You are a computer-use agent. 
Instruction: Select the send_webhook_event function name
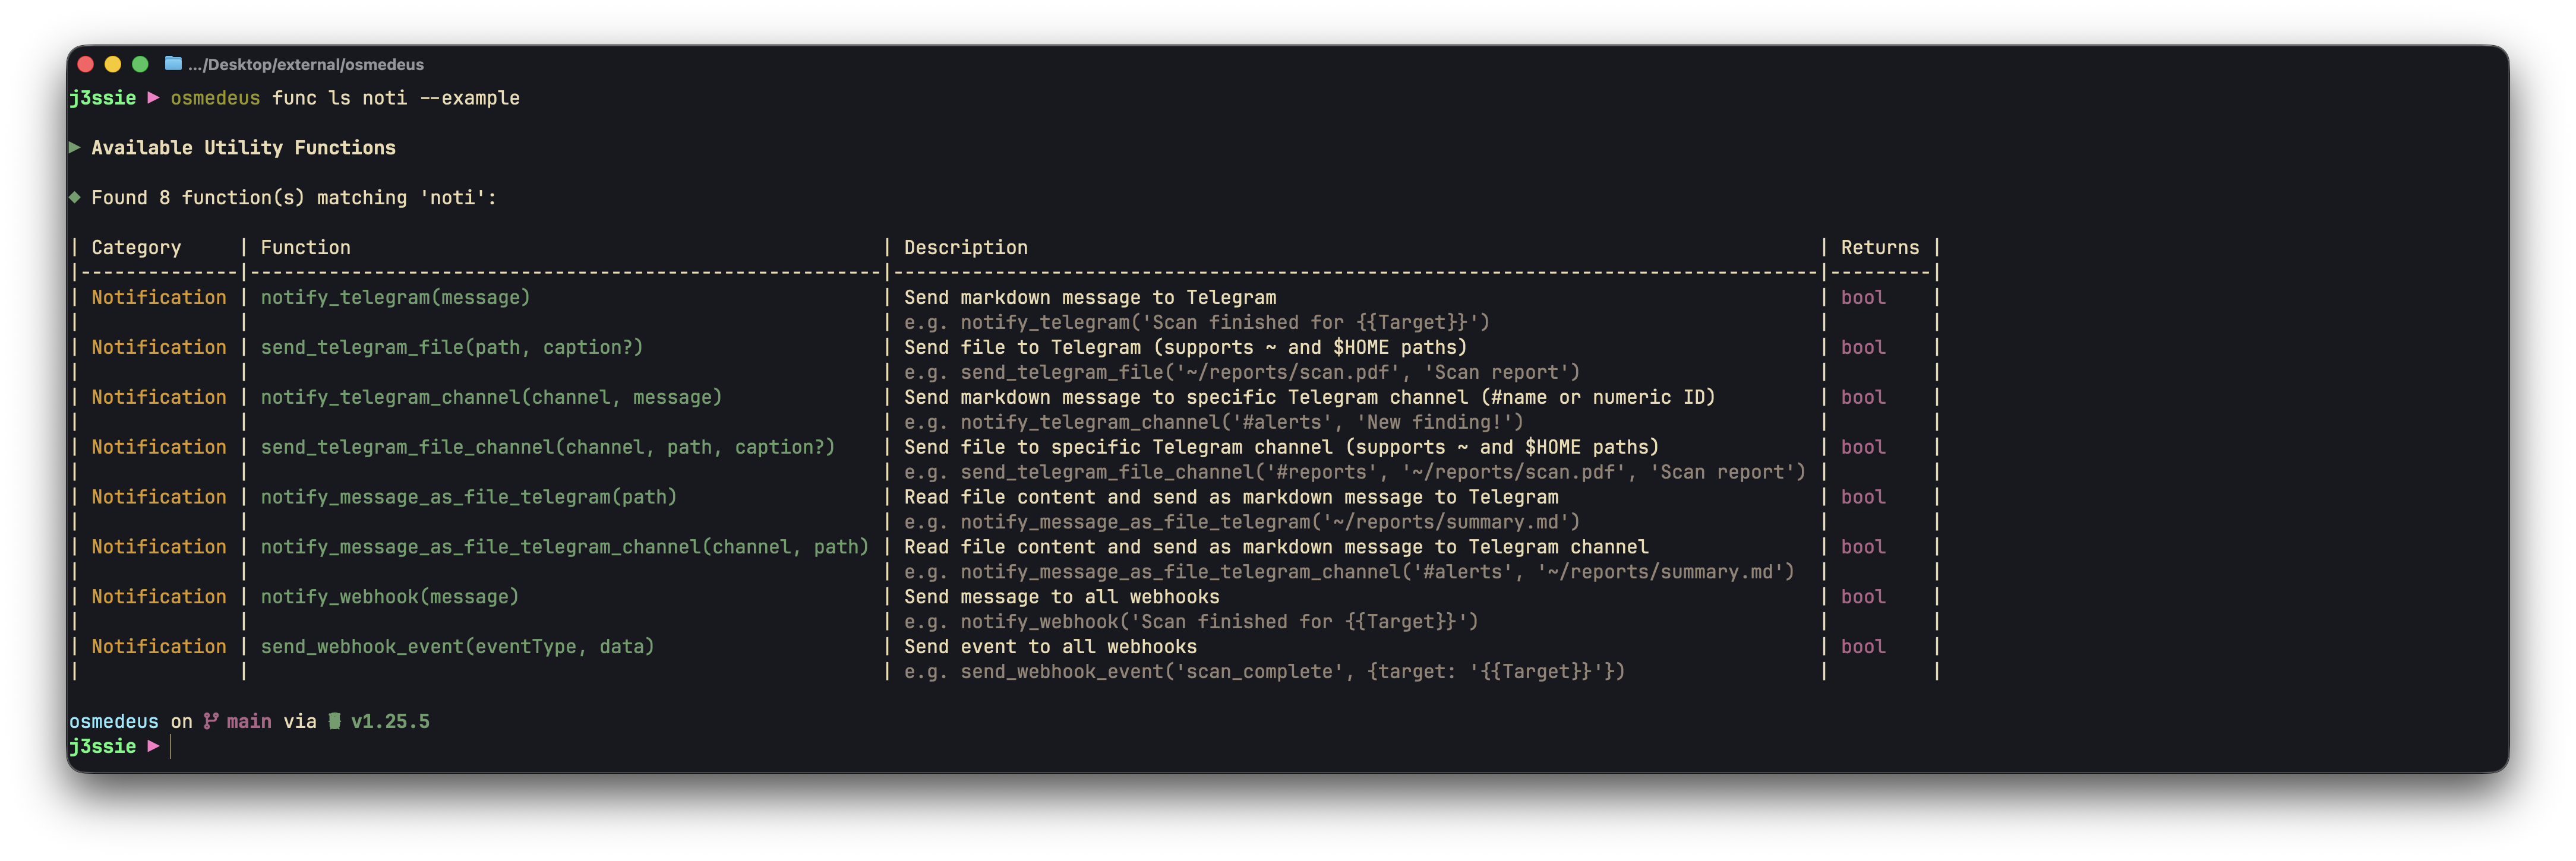point(456,646)
